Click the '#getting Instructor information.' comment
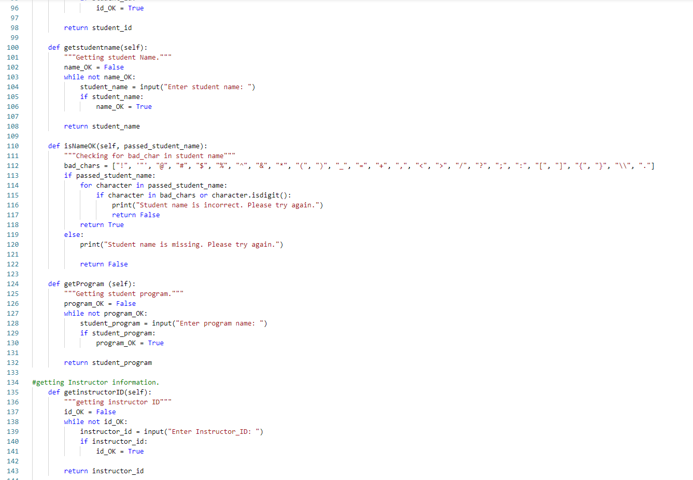Screen dimensions: 693x480 click(96, 383)
